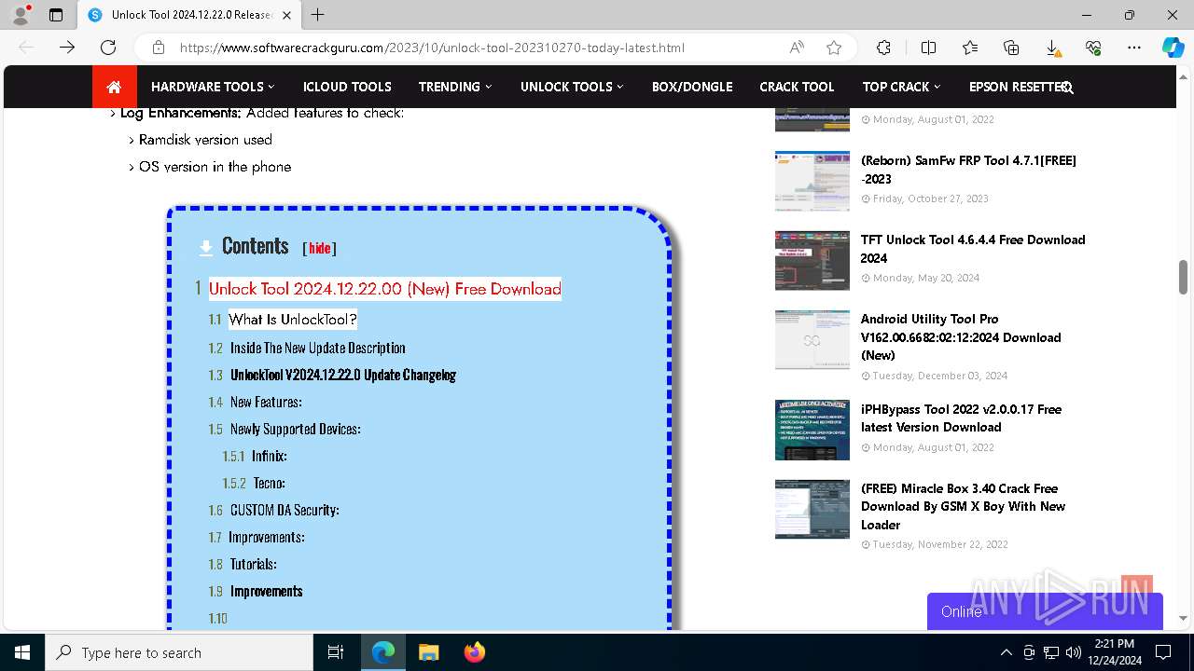
Task: Click the browser address bar URL
Action: click(x=432, y=48)
